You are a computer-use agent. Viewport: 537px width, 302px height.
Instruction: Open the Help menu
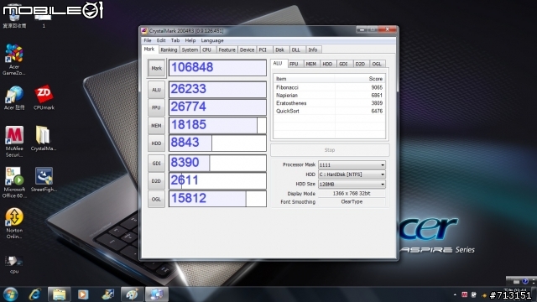click(190, 40)
